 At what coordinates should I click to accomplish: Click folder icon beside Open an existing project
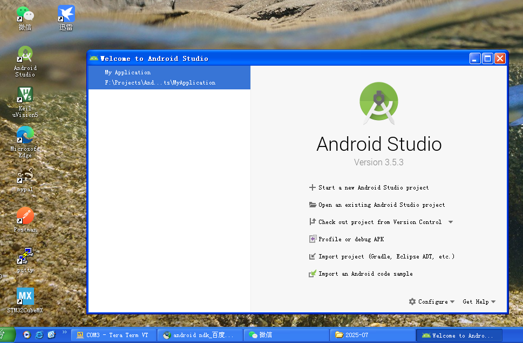point(313,205)
